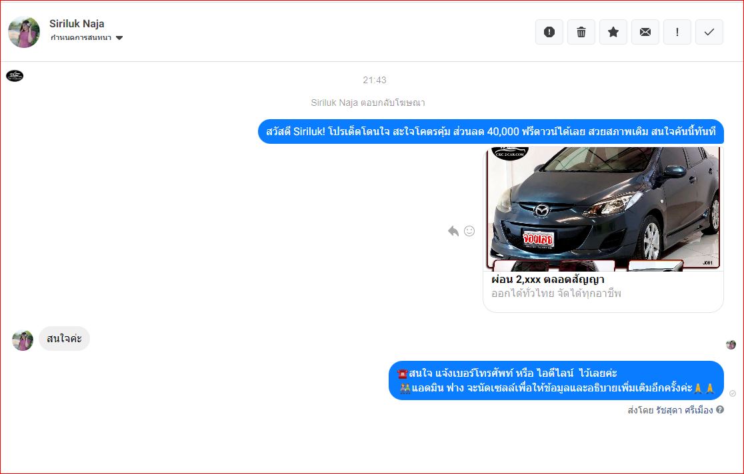Click Siriluk Naja ตอบกลับโฆษณา notice
The height and width of the screenshot is (474, 744).
click(368, 103)
